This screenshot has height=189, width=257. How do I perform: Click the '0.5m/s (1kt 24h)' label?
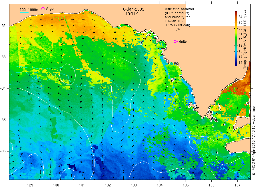click(178, 25)
